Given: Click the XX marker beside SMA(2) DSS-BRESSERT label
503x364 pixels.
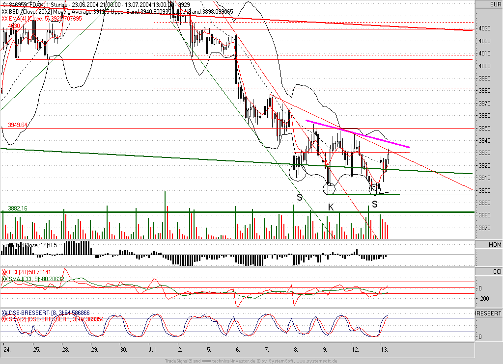Looking at the screenshot, I should pyautogui.click(x=4, y=319).
